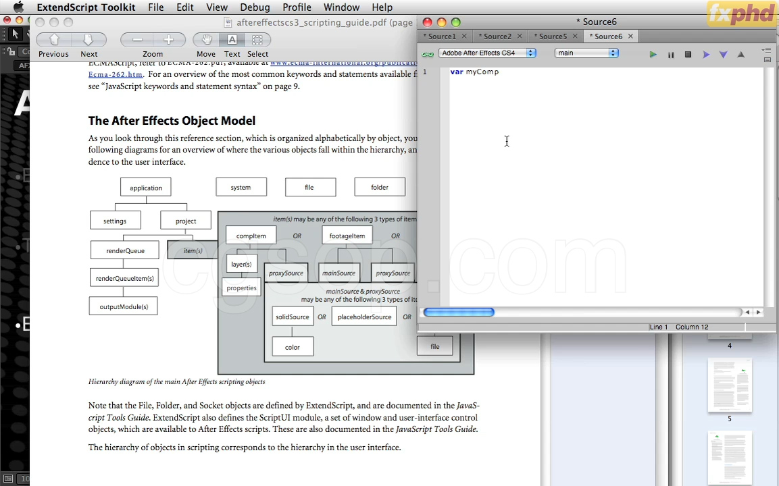Go to Previous page in PDF viewer
Viewport: 779px width, 486px height.
pyautogui.click(x=53, y=40)
